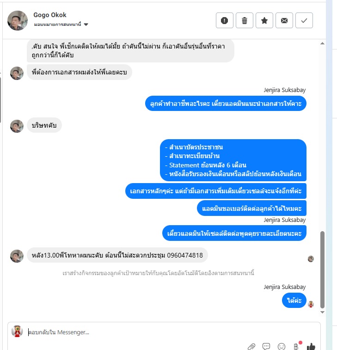Focus the 'ตอบกลับใน Messenger' reply field

coord(136,332)
